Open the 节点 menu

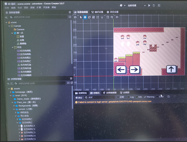tap(20, 8)
